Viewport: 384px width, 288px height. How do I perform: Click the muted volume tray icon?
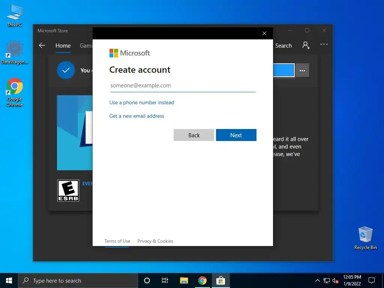click(335, 280)
